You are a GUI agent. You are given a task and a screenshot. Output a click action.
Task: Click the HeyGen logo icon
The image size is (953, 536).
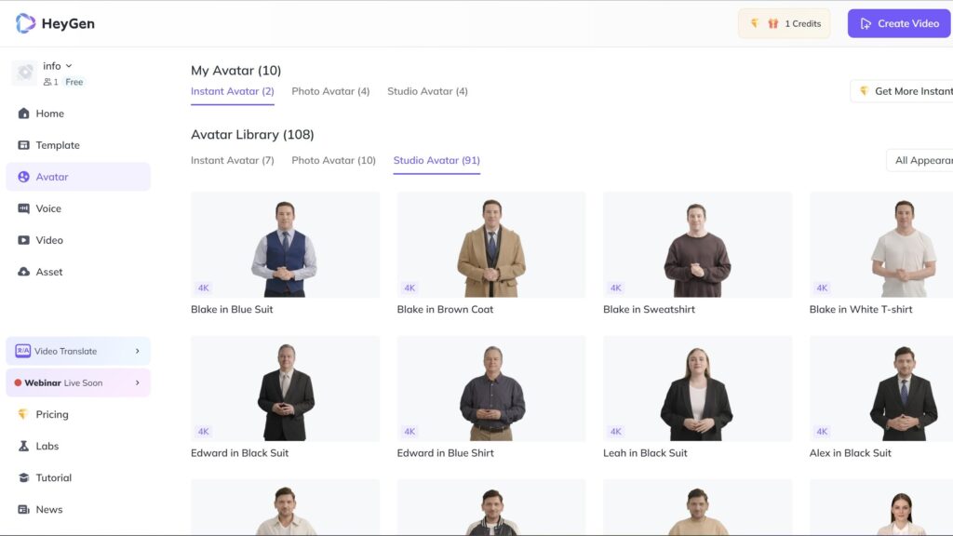(25, 23)
